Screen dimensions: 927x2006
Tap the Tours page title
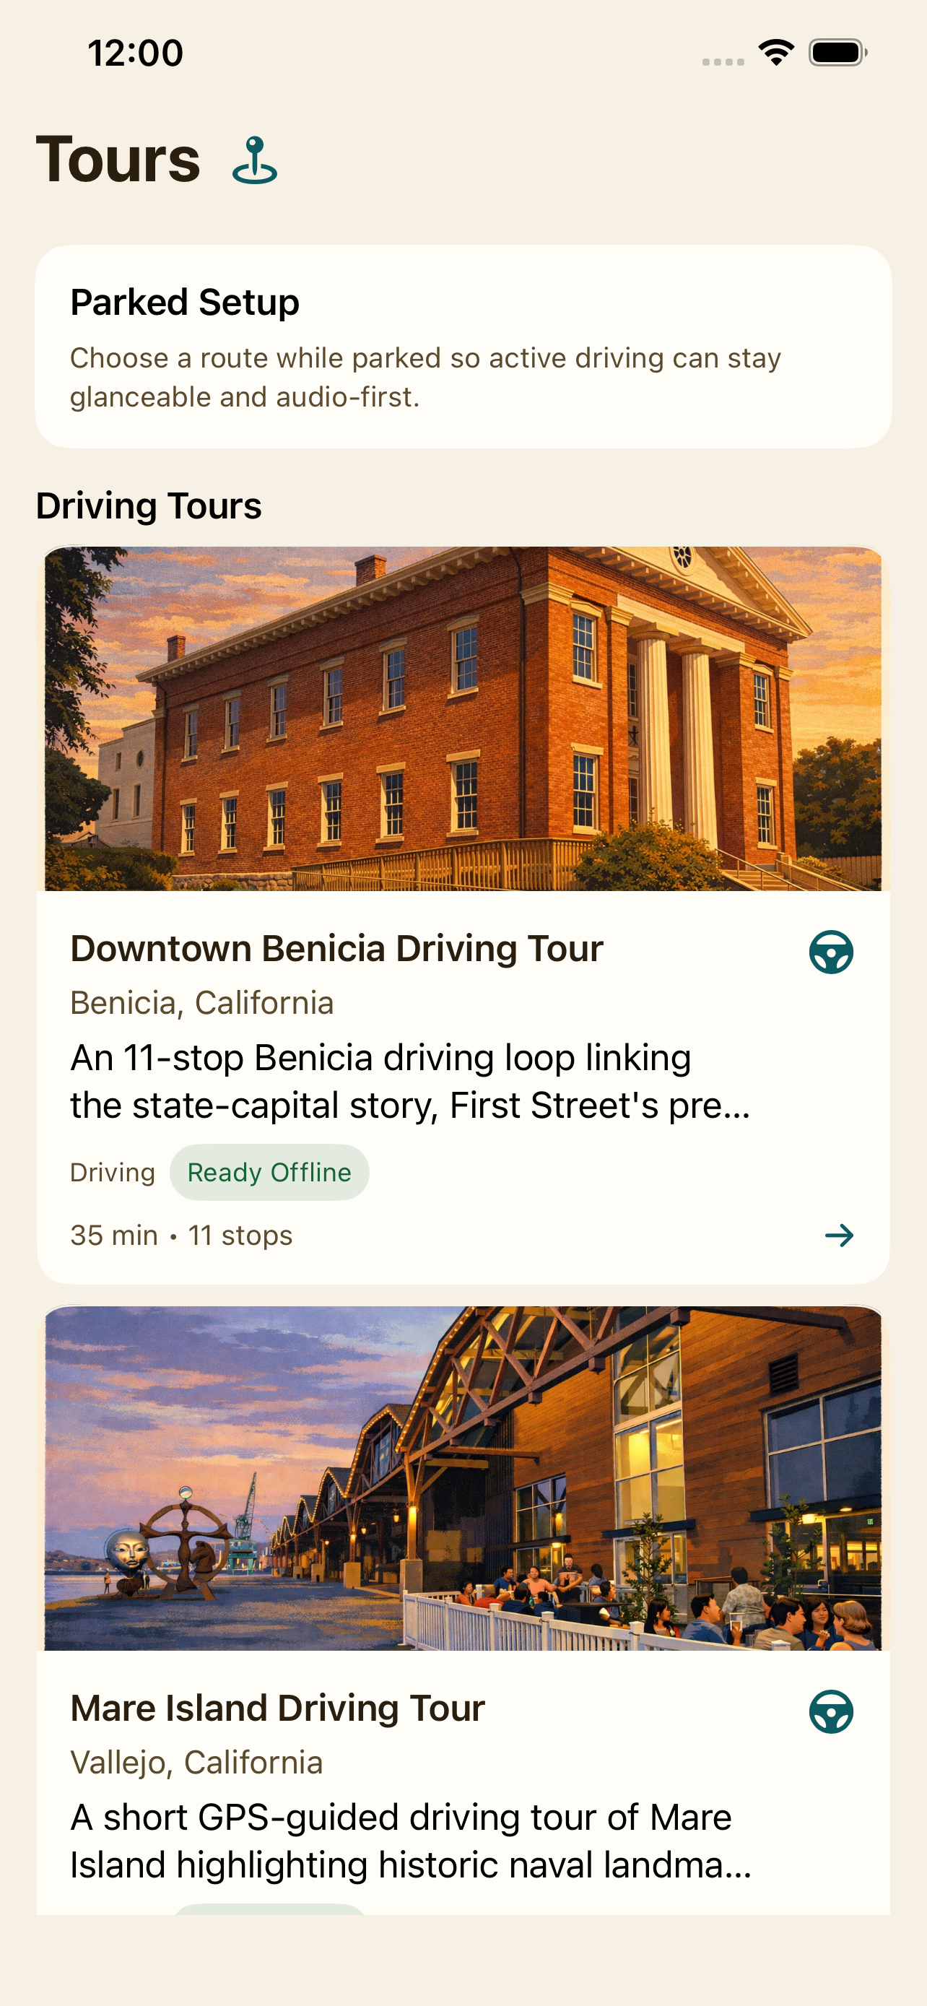[118, 160]
